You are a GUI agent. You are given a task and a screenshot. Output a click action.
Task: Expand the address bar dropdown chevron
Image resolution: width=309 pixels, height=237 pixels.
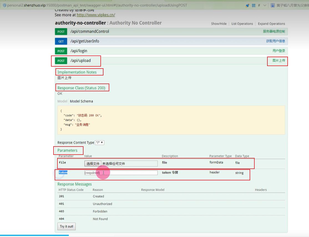pos(265,5)
